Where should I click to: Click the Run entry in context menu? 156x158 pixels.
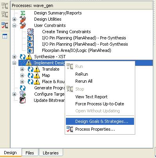pos(100,66)
